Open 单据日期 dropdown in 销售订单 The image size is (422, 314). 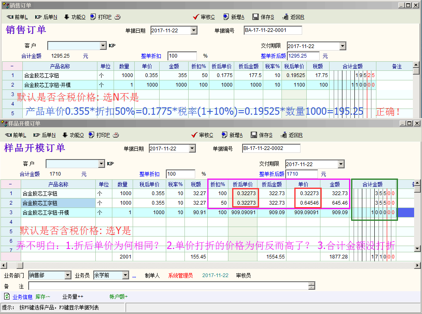click(194, 31)
